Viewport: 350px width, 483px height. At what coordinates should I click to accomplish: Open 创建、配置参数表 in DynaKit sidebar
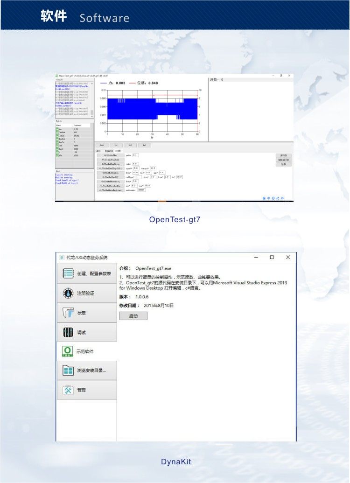pyautogui.click(x=87, y=273)
